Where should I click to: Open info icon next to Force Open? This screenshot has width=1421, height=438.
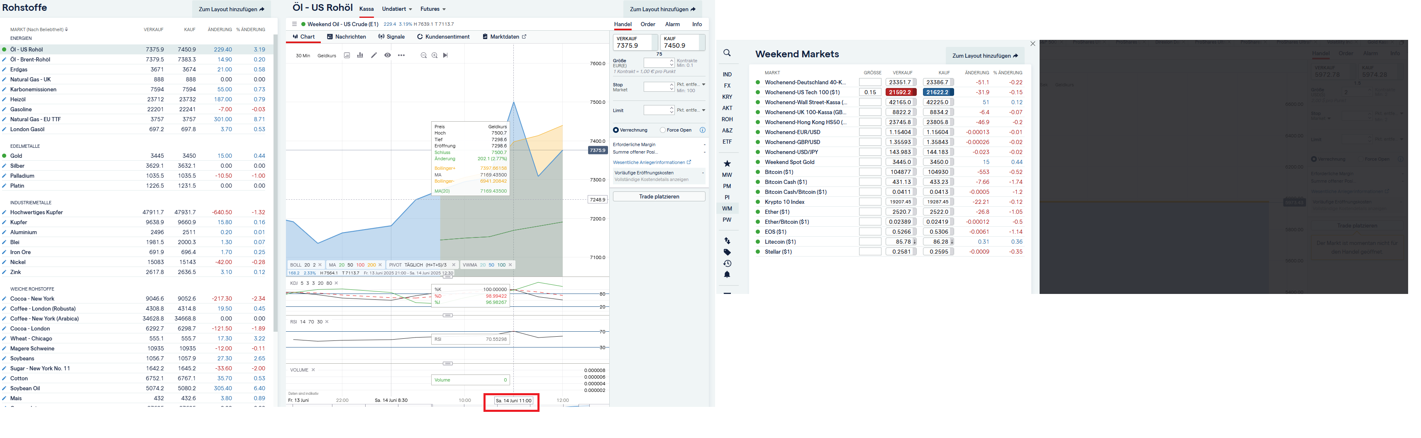tap(703, 130)
